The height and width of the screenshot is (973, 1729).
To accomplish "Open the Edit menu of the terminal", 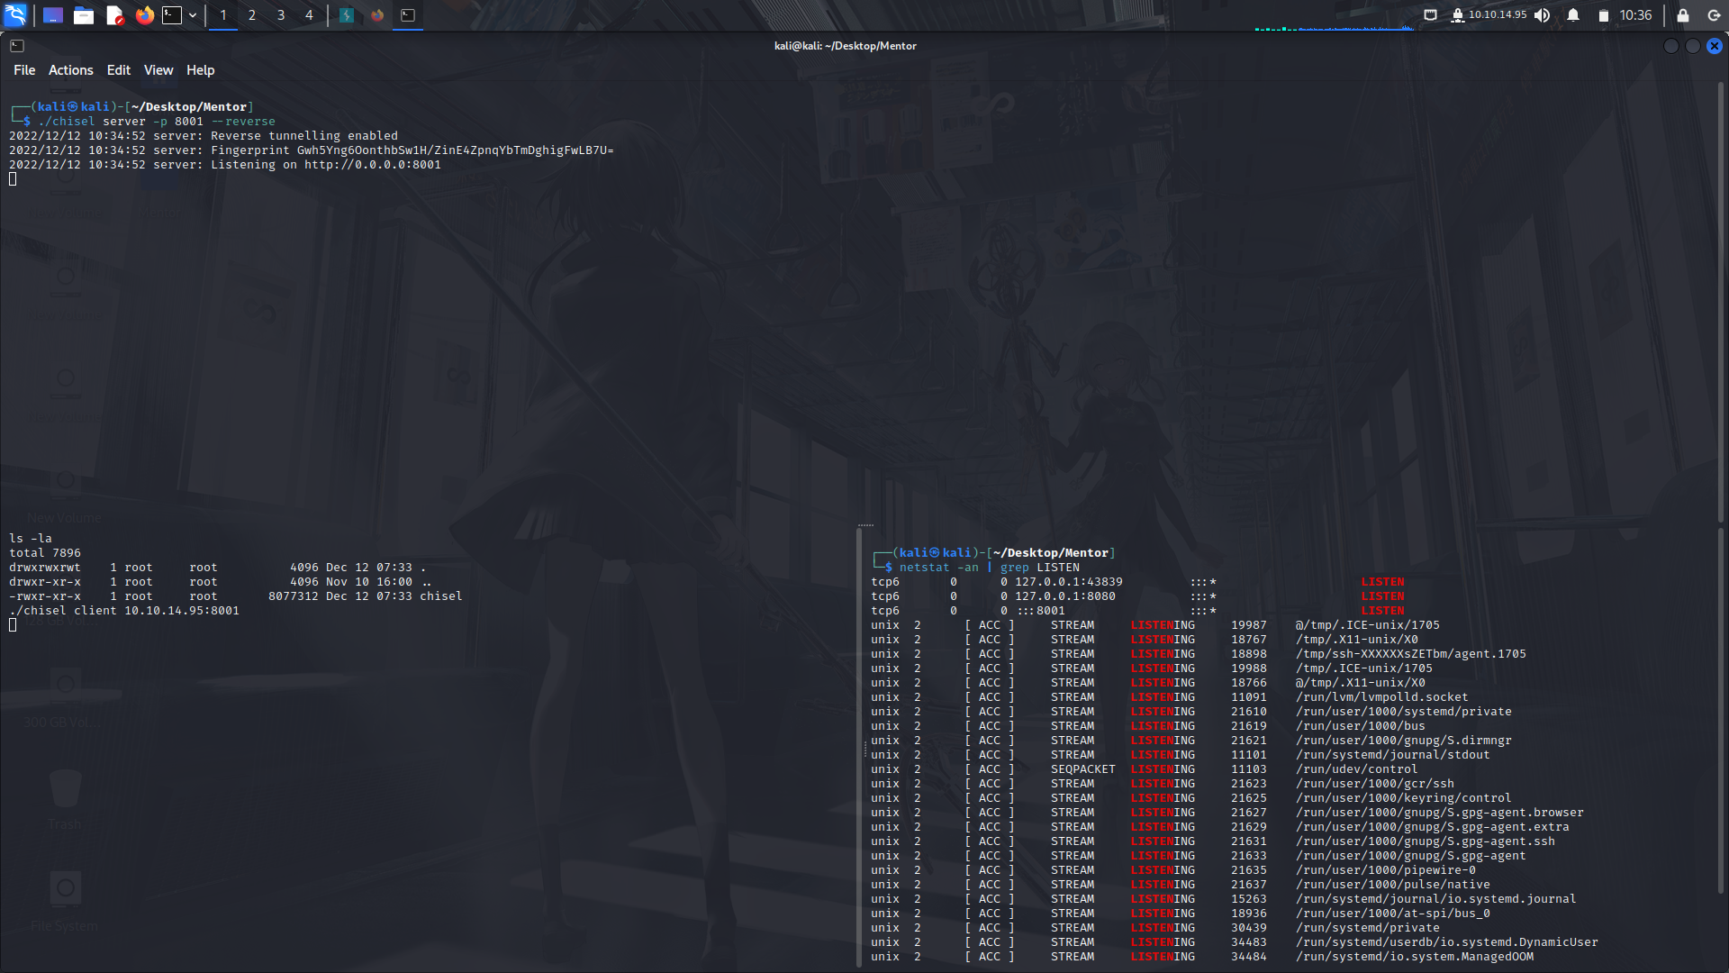I will pyautogui.click(x=118, y=69).
